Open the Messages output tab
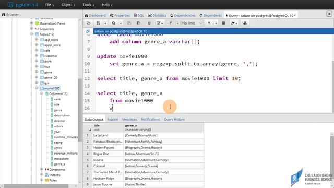 point(129,120)
